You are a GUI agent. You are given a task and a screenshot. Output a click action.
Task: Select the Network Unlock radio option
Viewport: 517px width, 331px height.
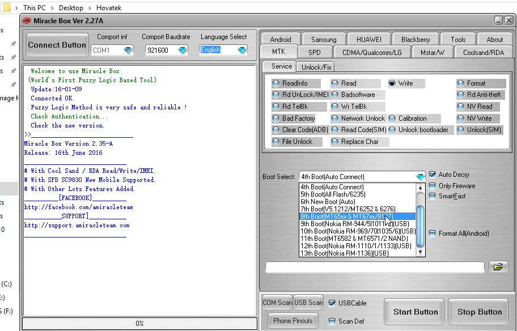pyautogui.click(x=335, y=118)
